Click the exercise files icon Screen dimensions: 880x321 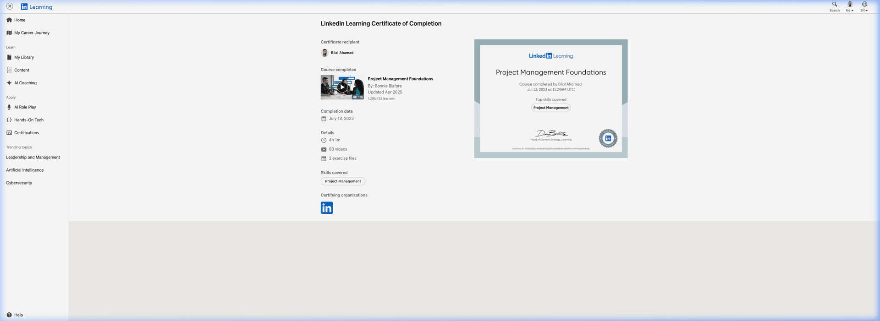324,158
